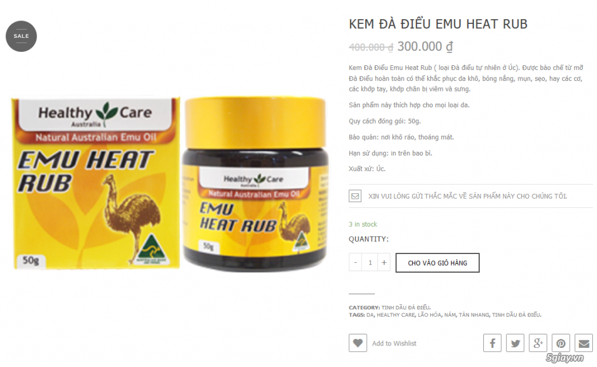
Task: Open the HEALTHY CARE tag
Action: point(396,315)
